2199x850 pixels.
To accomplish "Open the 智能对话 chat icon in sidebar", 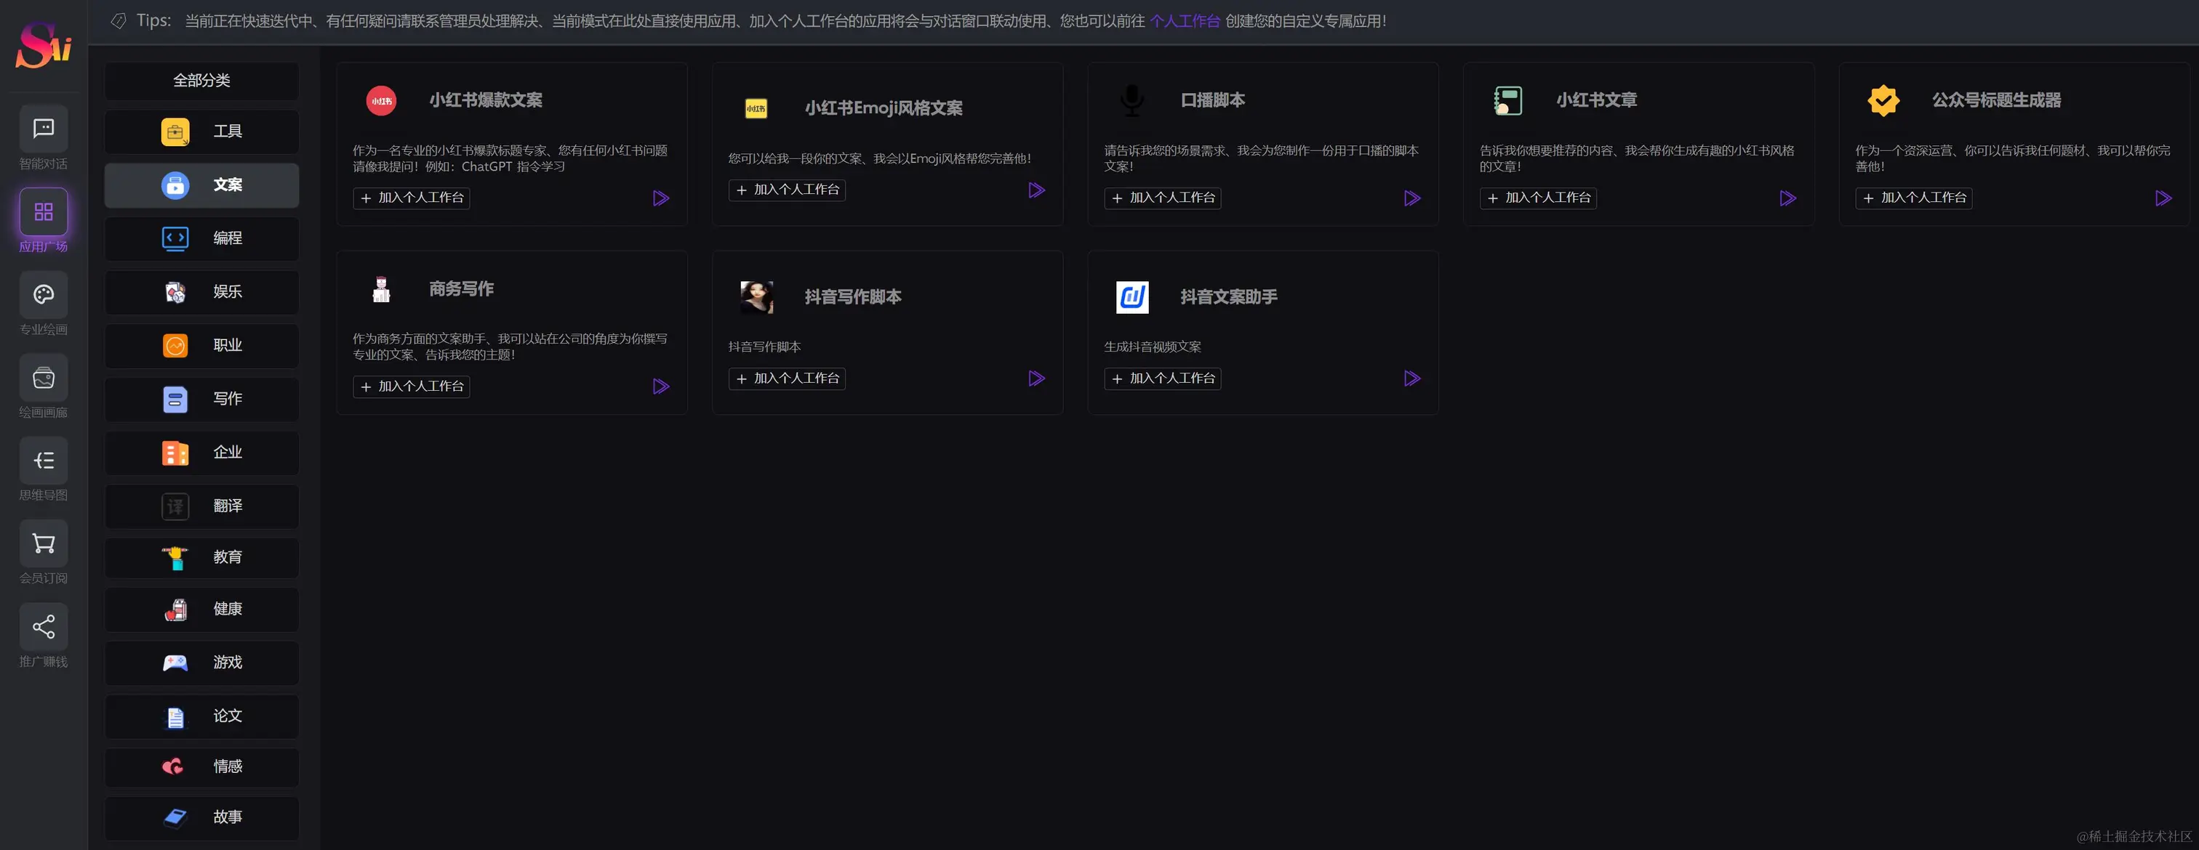I will tap(43, 129).
